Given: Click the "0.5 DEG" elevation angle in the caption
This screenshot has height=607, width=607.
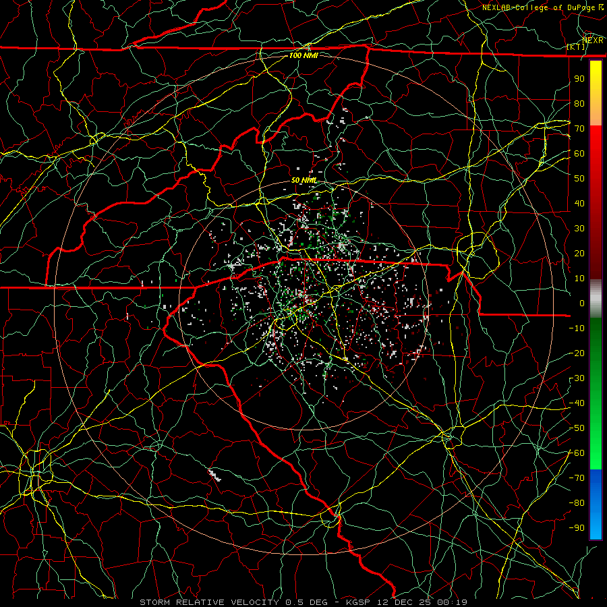Looking at the screenshot, I should pyautogui.click(x=307, y=602).
